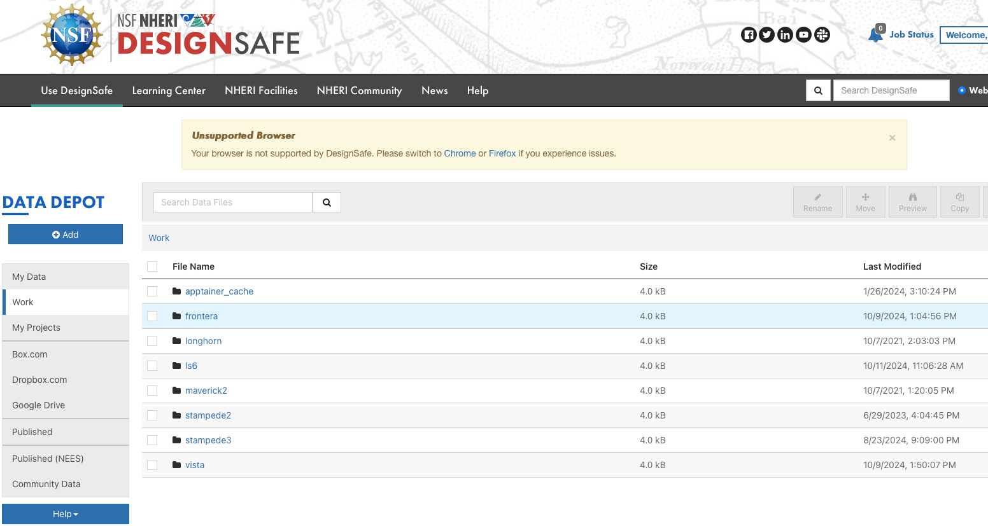Check the stampede3 row checkbox
988x526 pixels.
point(152,440)
